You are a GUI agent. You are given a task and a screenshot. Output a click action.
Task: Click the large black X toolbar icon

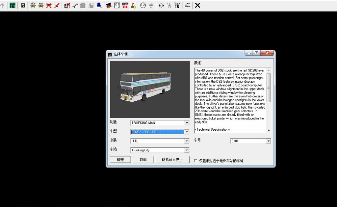[x=197, y=5]
